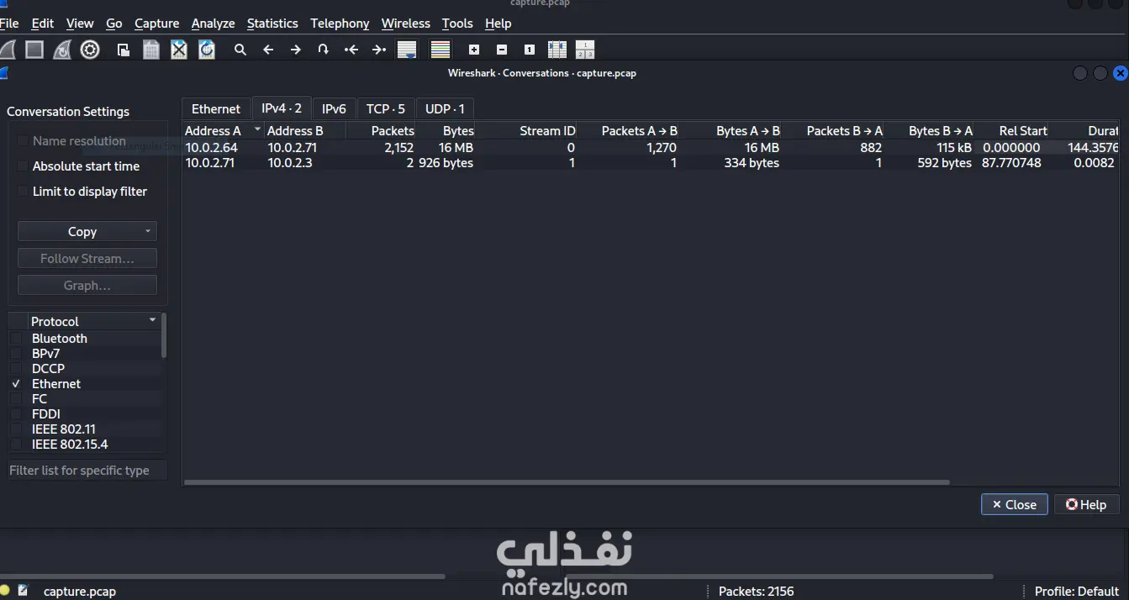This screenshot has height=600, width=1129.
Task: Open capture options gear icon
Action: click(90, 50)
